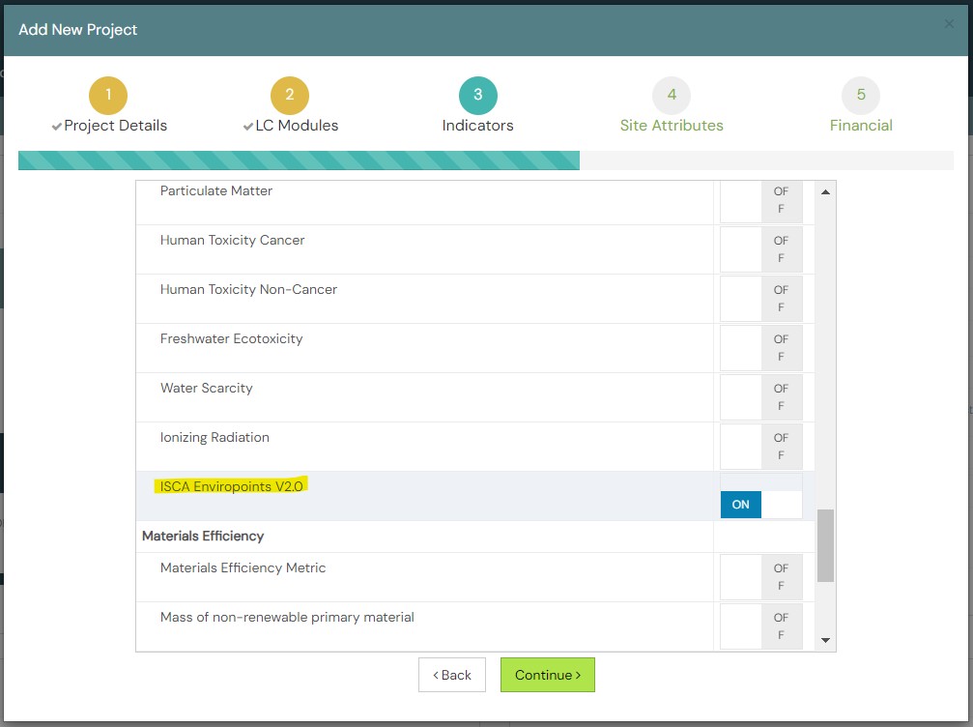Go to the Financial step label
Image resolution: width=973 pixels, height=727 pixels.
[x=861, y=126]
